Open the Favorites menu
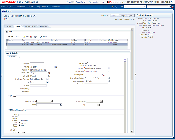The image size is (175, 140). [x=32, y=7]
